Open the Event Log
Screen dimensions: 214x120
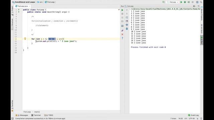(193, 115)
